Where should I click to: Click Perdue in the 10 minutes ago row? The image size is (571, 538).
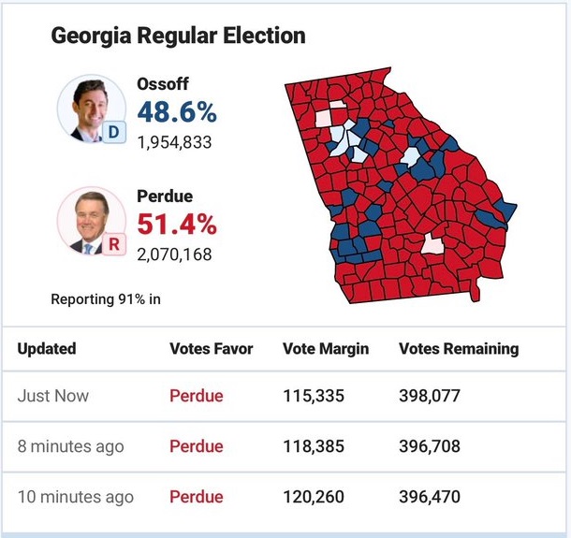click(x=197, y=497)
